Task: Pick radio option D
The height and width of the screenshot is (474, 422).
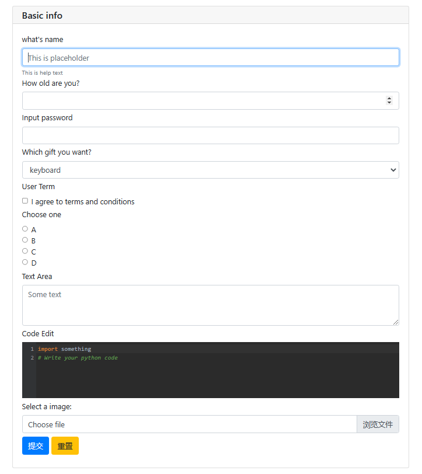Action: (x=25, y=262)
